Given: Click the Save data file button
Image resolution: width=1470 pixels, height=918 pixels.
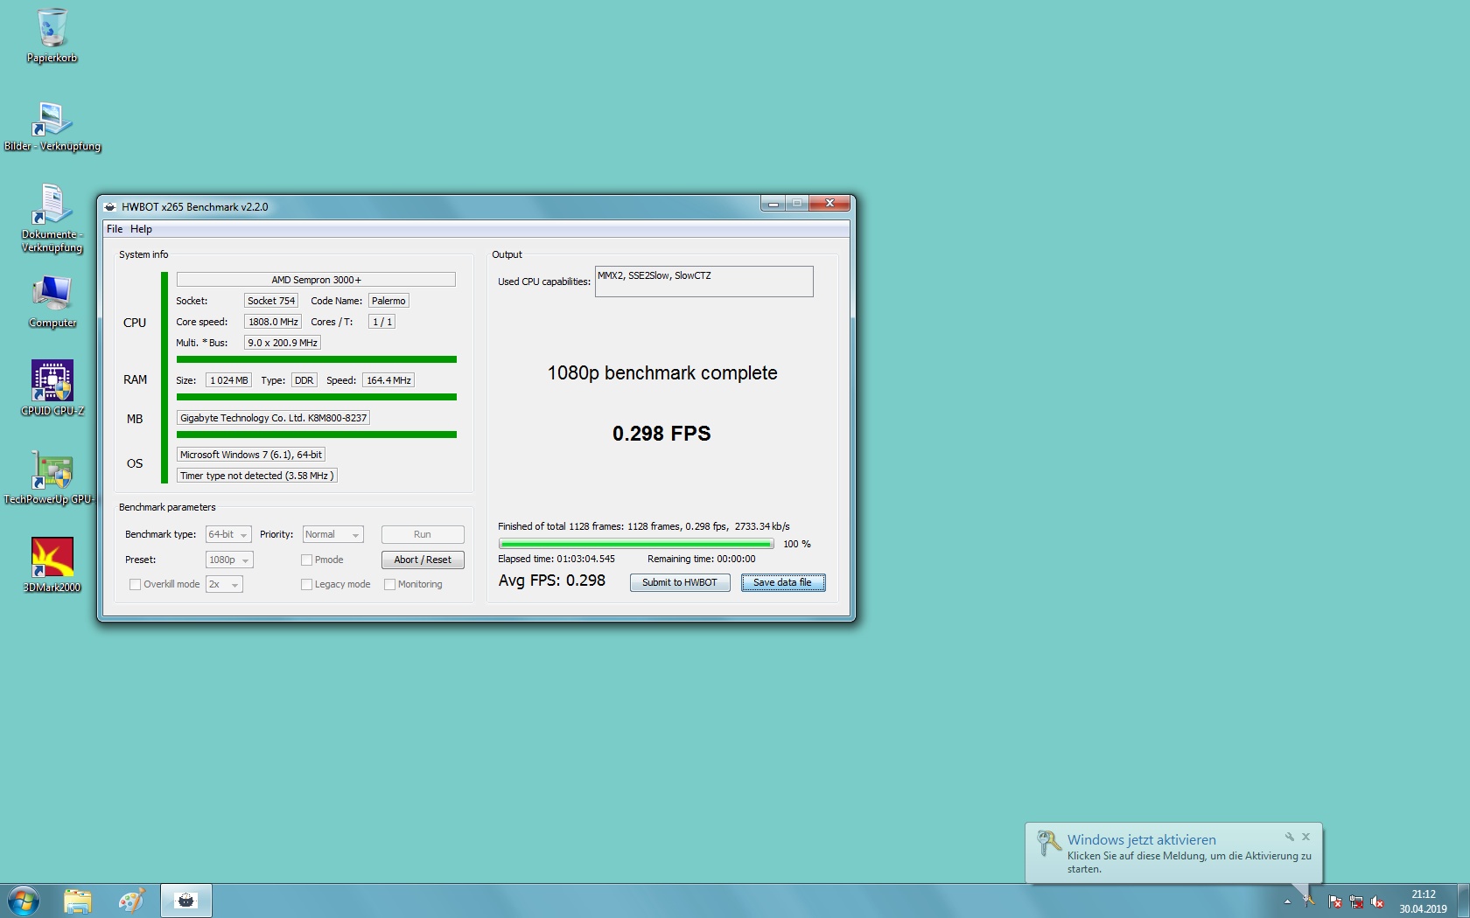Looking at the screenshot, I should (x=783, y=582).
